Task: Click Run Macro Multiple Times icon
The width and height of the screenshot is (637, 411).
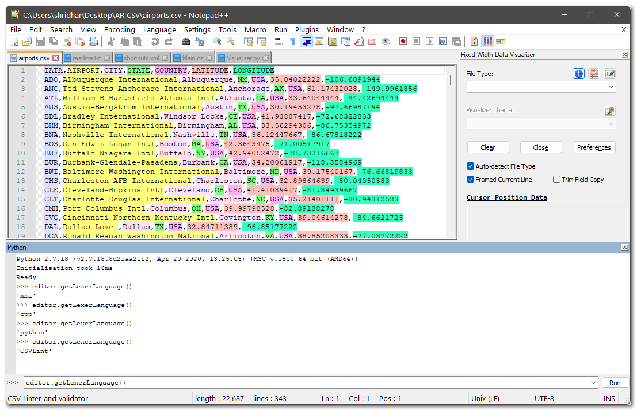Action: click(x=443, y=41)
